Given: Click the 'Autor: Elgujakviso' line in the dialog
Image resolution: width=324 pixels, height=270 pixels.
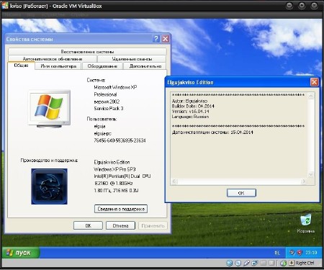Looking at the screenshot, I should click(x=189, y=101).
